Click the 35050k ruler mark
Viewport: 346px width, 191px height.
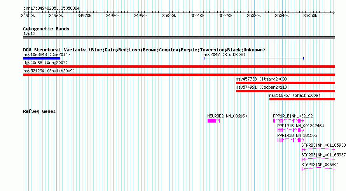310,16
